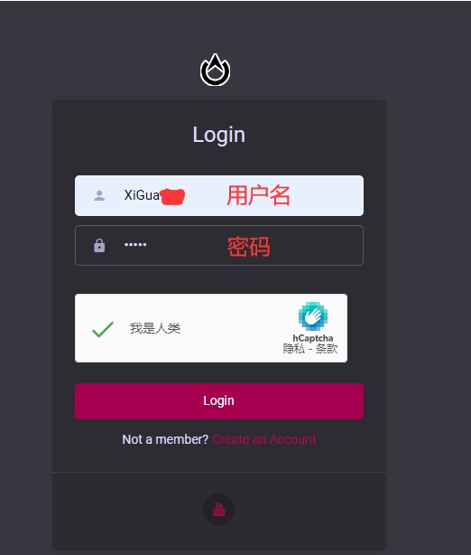Click the red scribble covering the username
The width and height of the screenshot is (471, 555).
pos(172,197)
